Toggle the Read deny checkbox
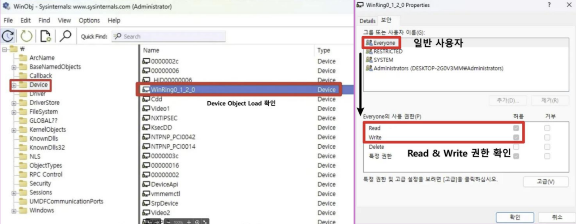 547,128
